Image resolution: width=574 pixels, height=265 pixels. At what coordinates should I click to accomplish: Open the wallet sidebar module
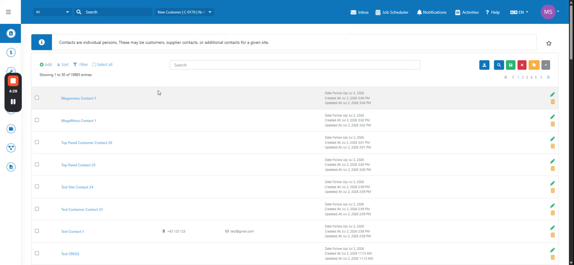[11, 129]
